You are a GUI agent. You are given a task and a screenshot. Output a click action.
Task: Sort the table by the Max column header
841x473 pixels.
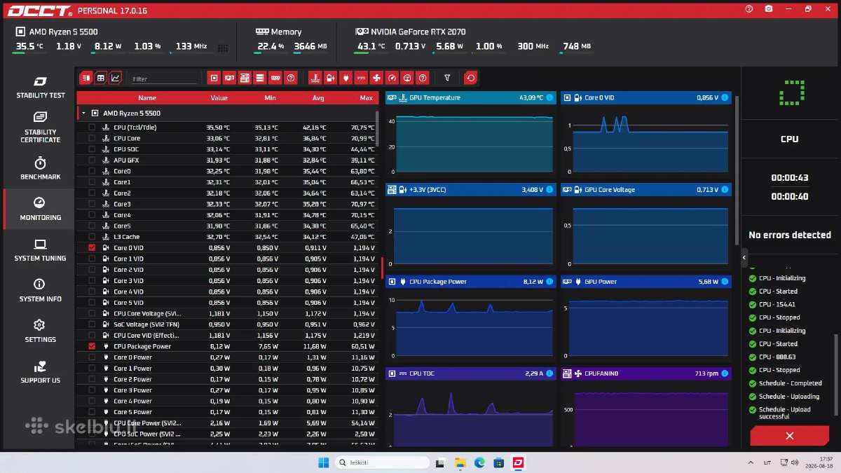pyautogui.click(x=367, y=98)
